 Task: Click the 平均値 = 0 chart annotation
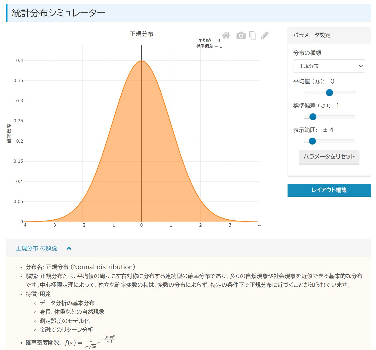[209, 40]
